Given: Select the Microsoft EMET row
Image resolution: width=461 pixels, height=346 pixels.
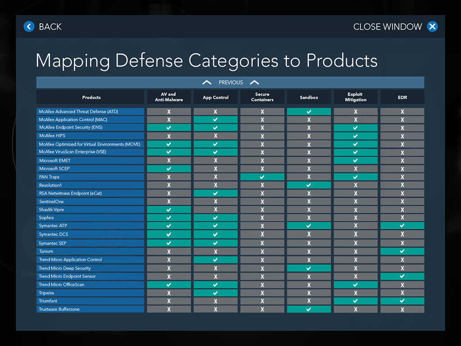Looking at the screenshot, I should 90,160.
